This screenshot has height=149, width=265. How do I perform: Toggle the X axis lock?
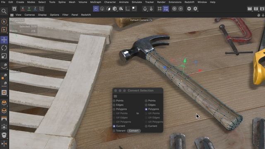click(x=23, y=9)
